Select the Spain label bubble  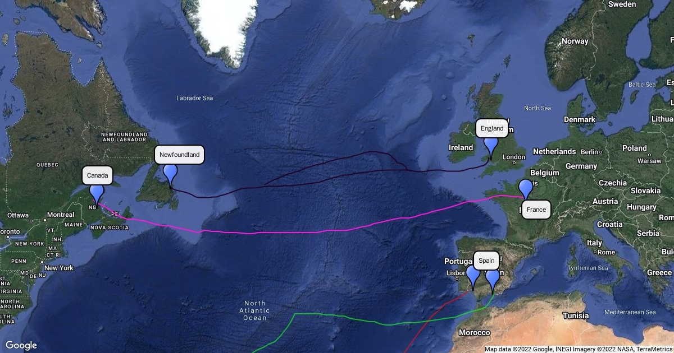coord(486,261)
